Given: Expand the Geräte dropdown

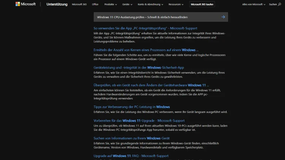Looking at the screenshot, I should coord(127,4).
